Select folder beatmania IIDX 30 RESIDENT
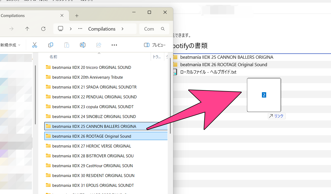331x194 pixels. pos(106,176)
